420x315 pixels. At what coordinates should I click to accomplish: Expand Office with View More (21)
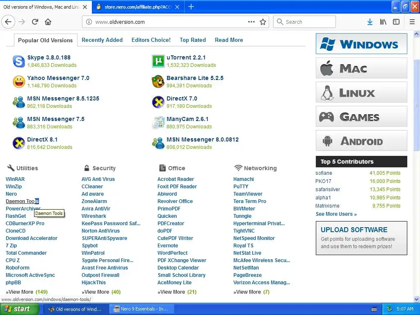pyautogui.click(x=177, y=292)
